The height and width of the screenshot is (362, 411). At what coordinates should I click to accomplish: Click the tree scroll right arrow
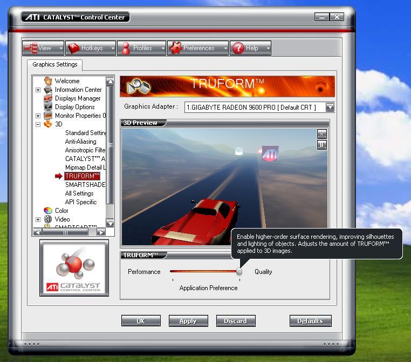click(101, 232)
